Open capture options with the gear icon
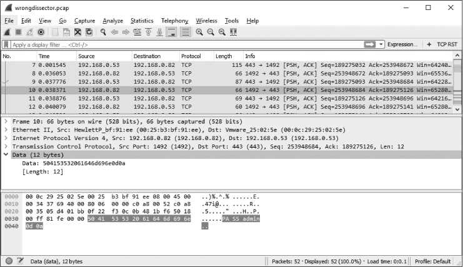Screen dimensions: 463x267 click(41, 32)
